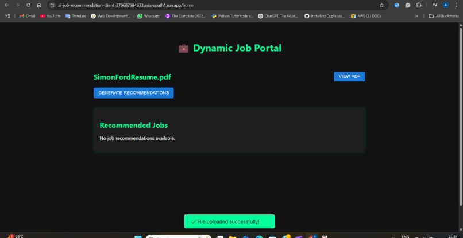Focus the URL address bar
The width and height of the screenshot is (463, 238).
click(217, 5)
